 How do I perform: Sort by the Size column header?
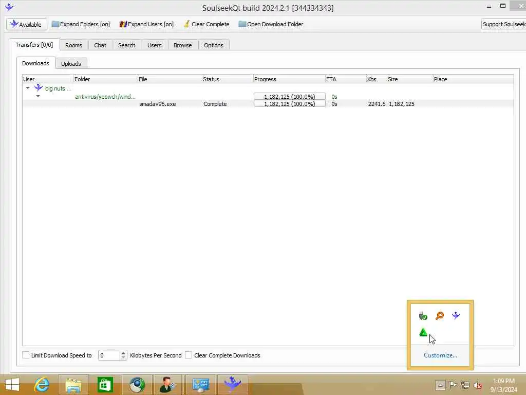pos(409,79)
